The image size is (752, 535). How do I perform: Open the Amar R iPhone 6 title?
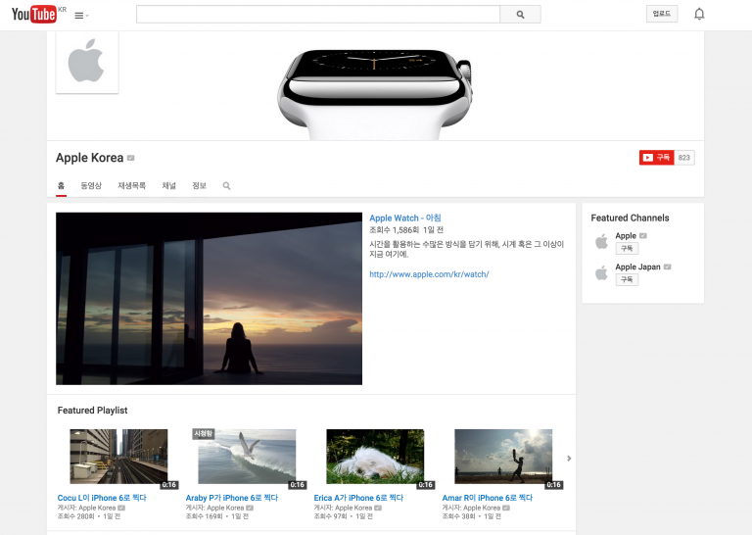[488, 498]
